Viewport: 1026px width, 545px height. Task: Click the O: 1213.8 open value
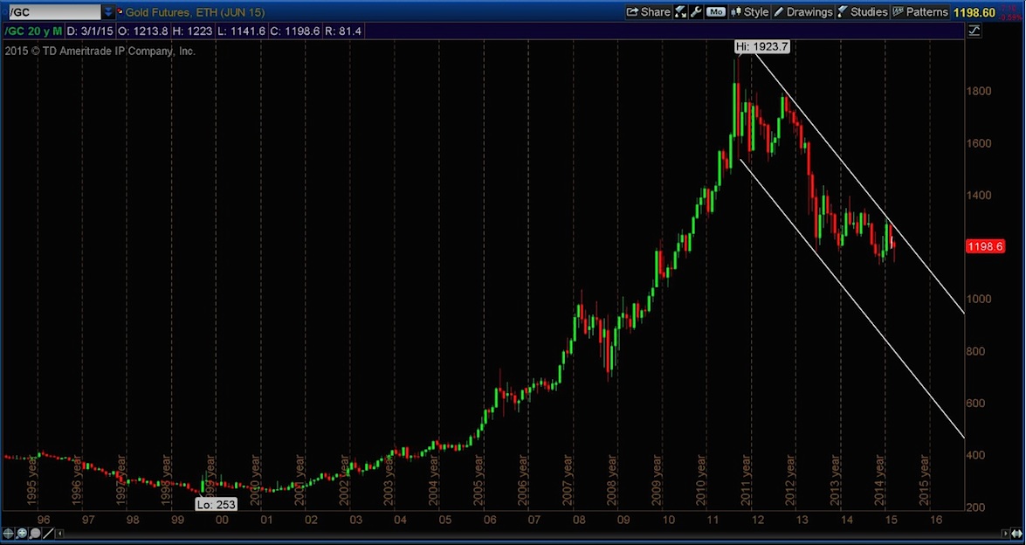[x=142, y=31]
